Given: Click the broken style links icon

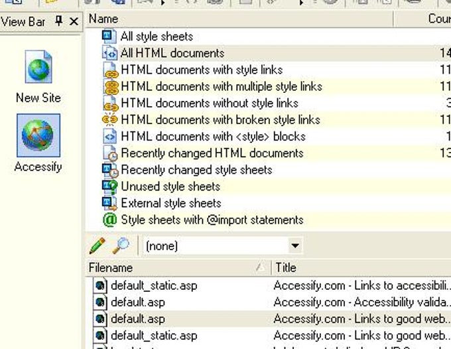Looking at the screenshot, I should [110, 120].
